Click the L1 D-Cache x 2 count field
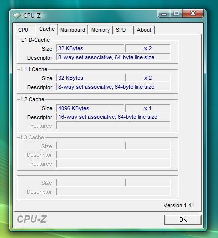 click(x=148, y=48)
